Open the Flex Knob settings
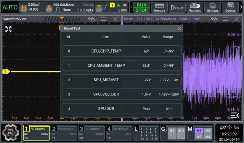244x143 pixels. coord(195,7)
